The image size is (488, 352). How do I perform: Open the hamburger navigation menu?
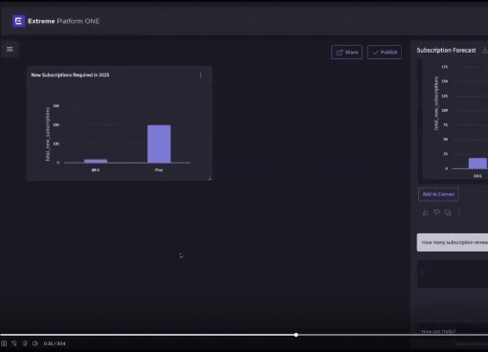point(10,49)
